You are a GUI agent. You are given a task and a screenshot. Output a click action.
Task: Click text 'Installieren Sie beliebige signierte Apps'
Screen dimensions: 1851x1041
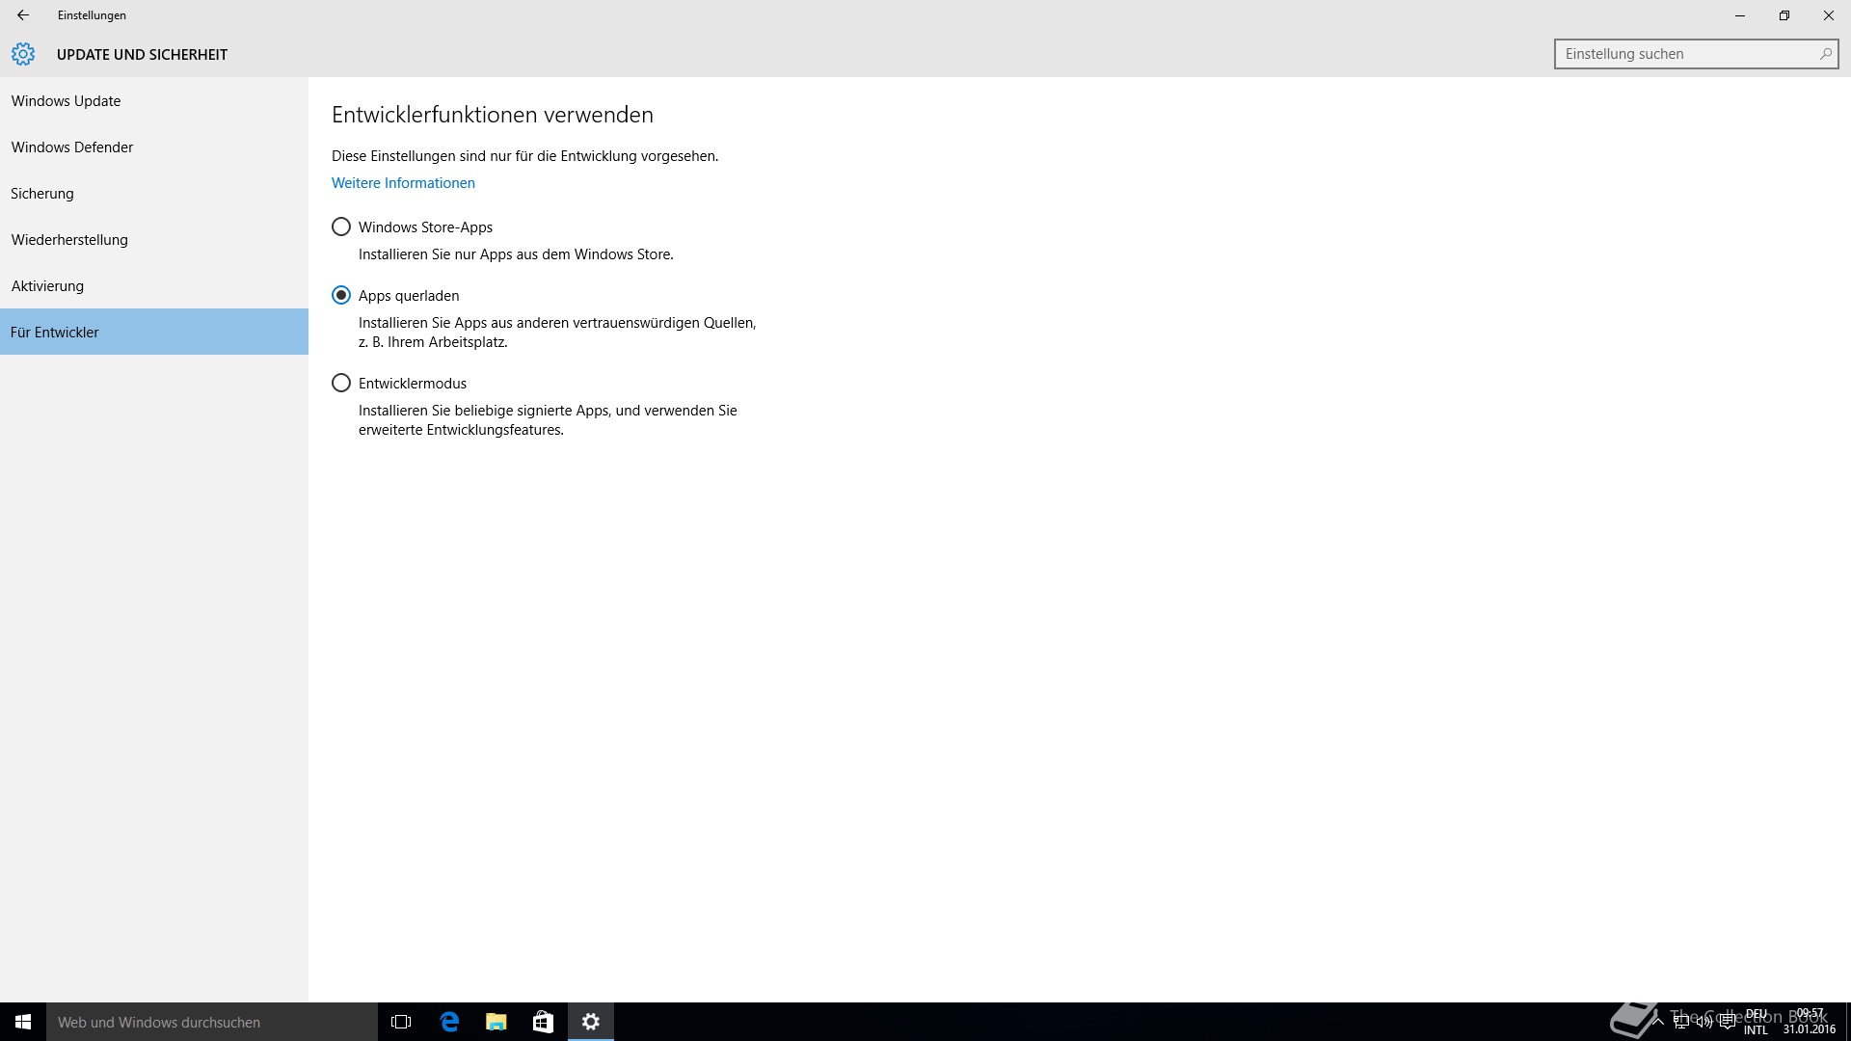tap(484, 410)
